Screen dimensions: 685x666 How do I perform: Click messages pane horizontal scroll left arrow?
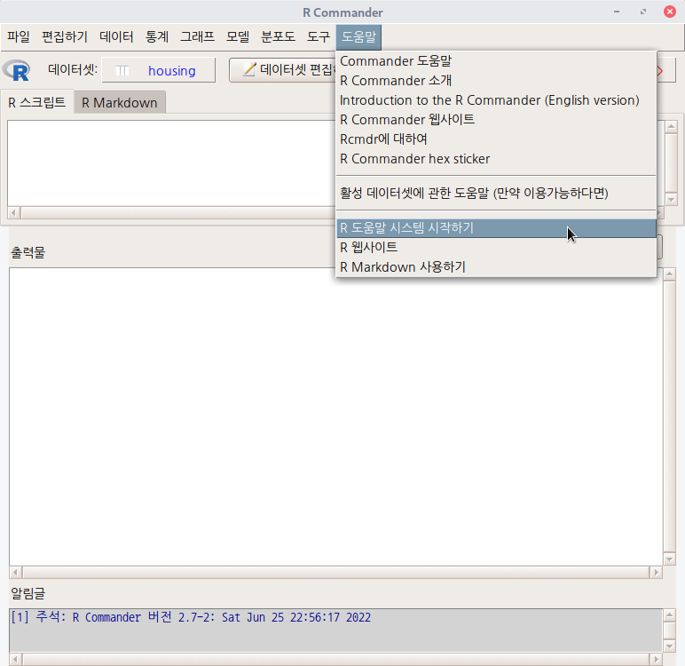coord(16,659)
